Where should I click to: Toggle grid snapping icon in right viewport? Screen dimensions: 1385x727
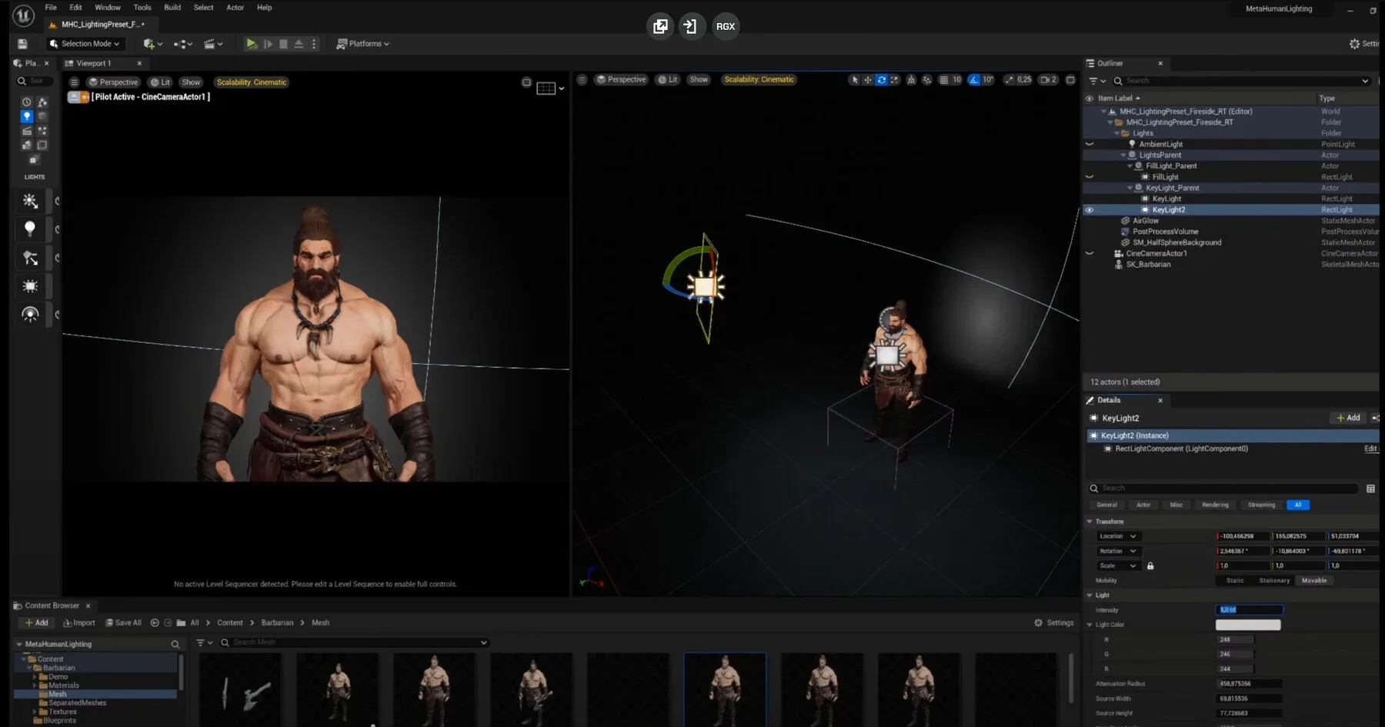[x=944, y=79]
